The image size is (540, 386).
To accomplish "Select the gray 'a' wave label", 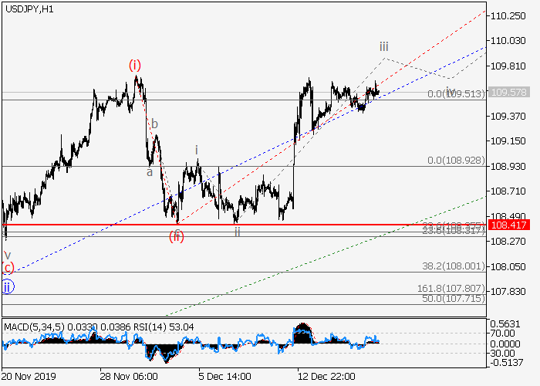I will tap(150, 171).
